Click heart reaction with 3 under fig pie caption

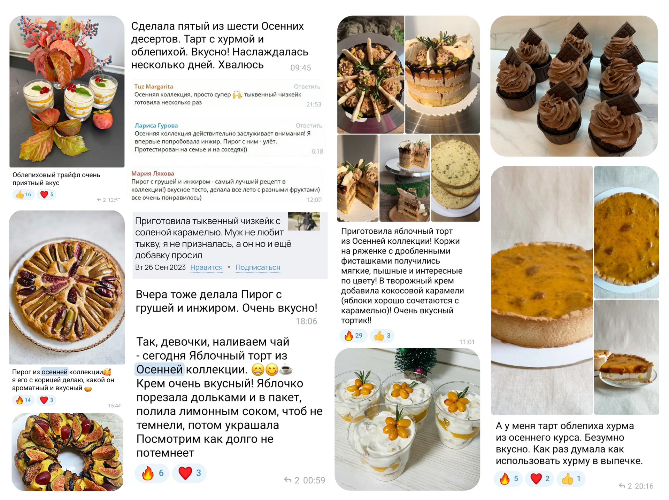pyautogui.click(x=47, y=400)
